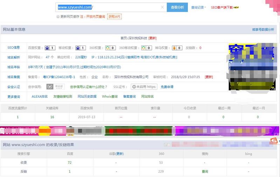Click 360 收录 value 53
Image resolution: width=280 pixels, height=177 pixels.
click(161, 163)
